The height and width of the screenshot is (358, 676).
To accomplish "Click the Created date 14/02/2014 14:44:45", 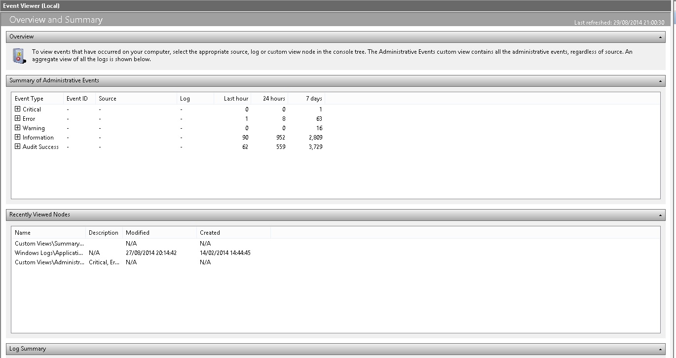I will pos(225,253).
